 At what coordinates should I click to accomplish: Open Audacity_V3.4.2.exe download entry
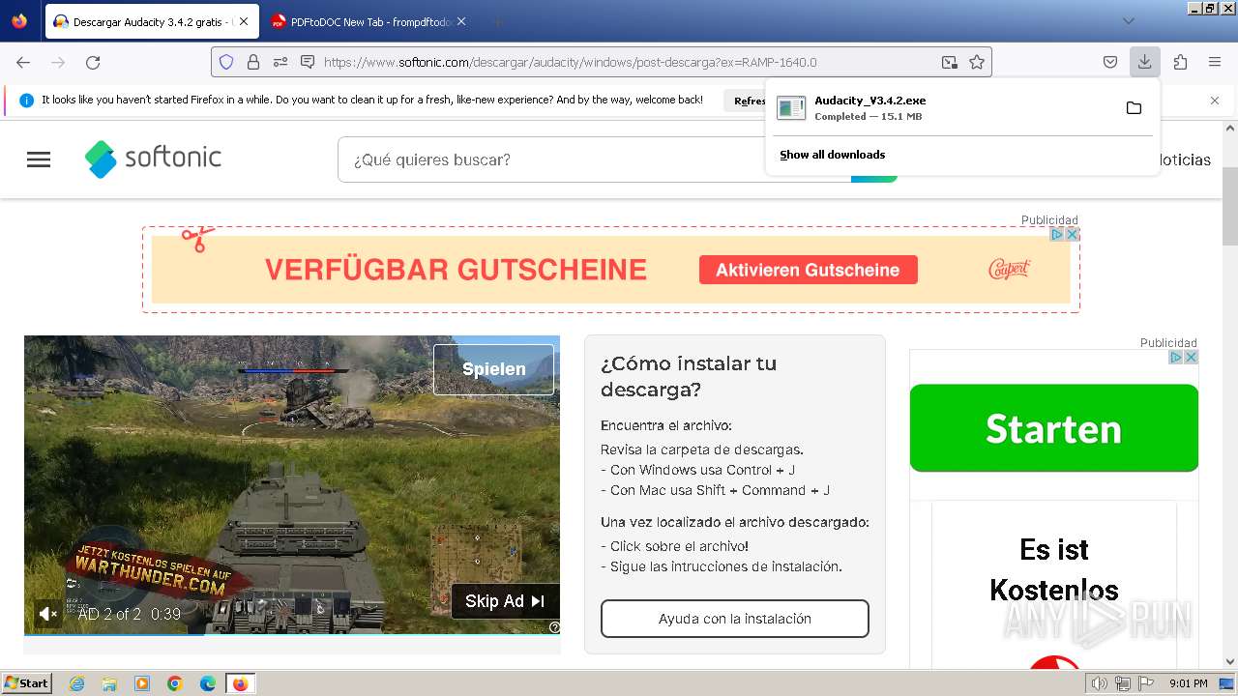point(946,107)
